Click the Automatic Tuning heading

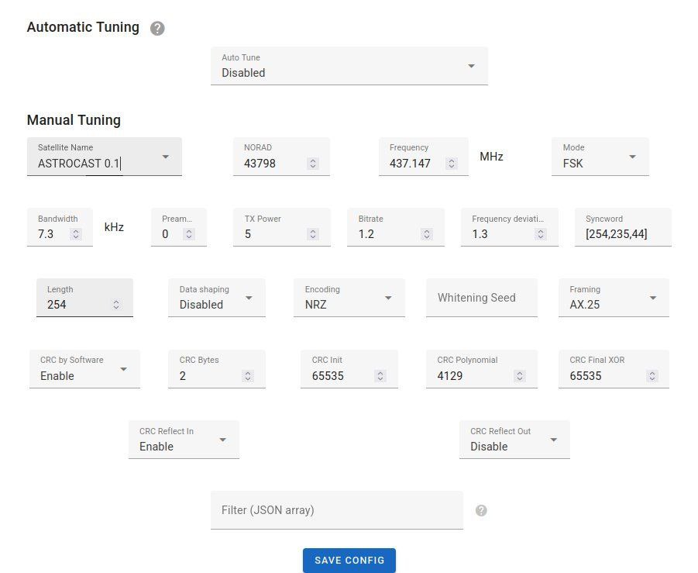click(x=83, y=27)
